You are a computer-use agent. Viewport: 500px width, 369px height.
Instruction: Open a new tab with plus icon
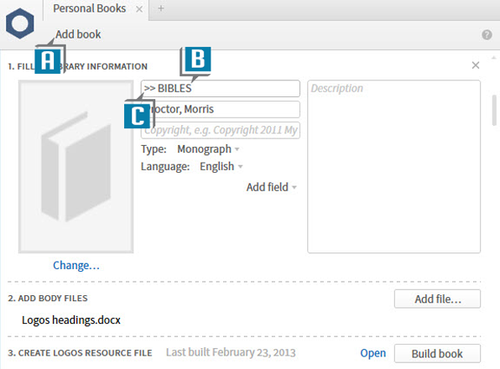[161, 8]
